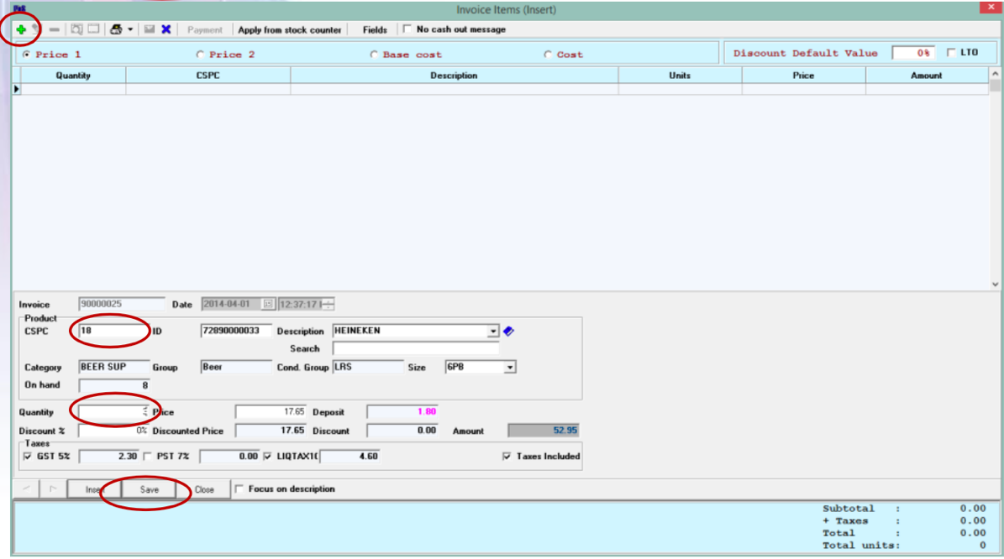Click Apply from stock counter

(289, 30)
